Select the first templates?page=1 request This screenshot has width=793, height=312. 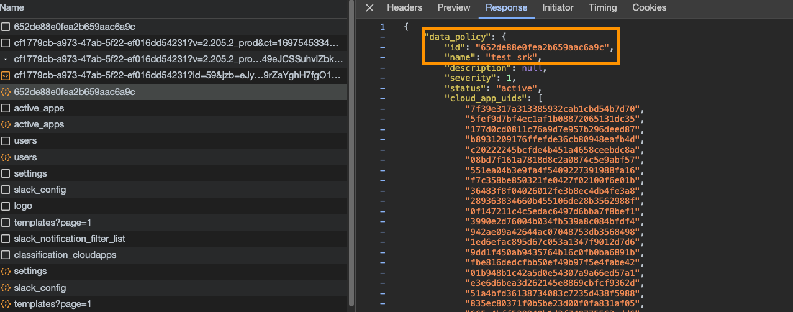tap(52, 223)
